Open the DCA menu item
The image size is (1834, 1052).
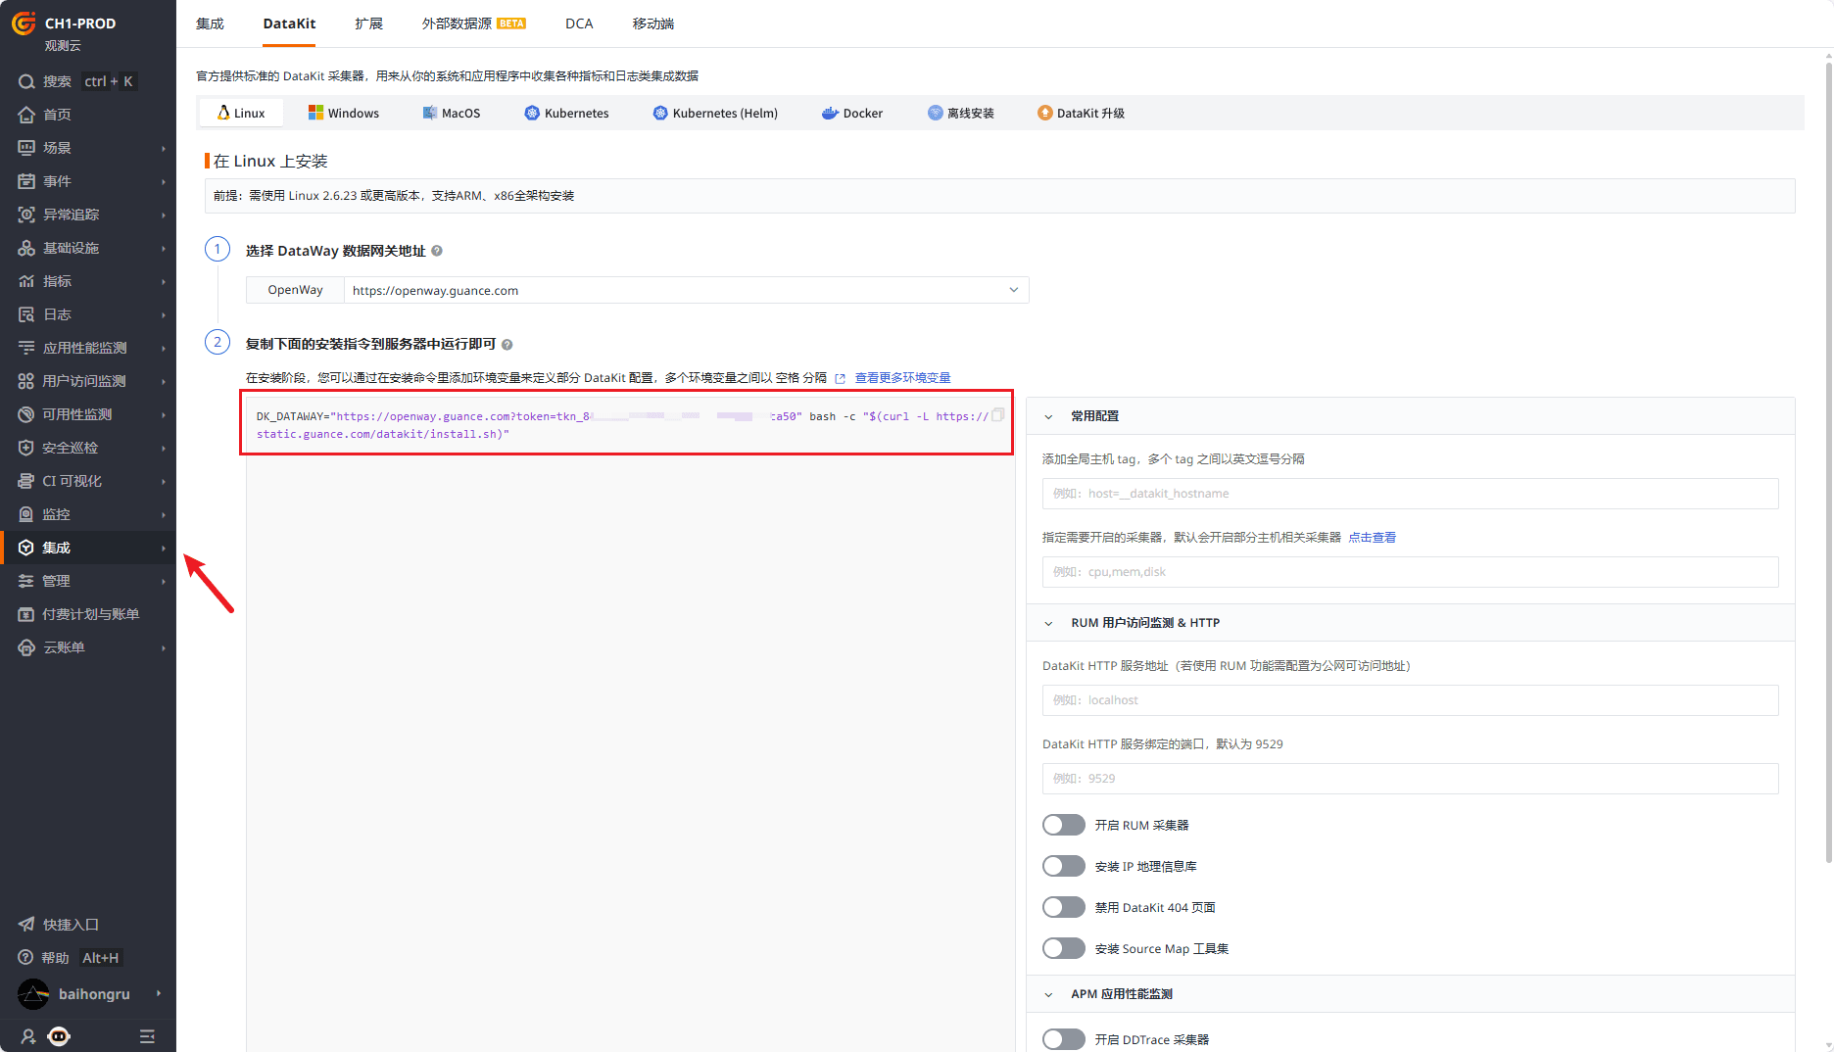pos(579,23)
